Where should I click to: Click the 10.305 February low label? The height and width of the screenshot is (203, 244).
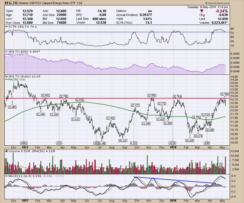pos(190,140)
